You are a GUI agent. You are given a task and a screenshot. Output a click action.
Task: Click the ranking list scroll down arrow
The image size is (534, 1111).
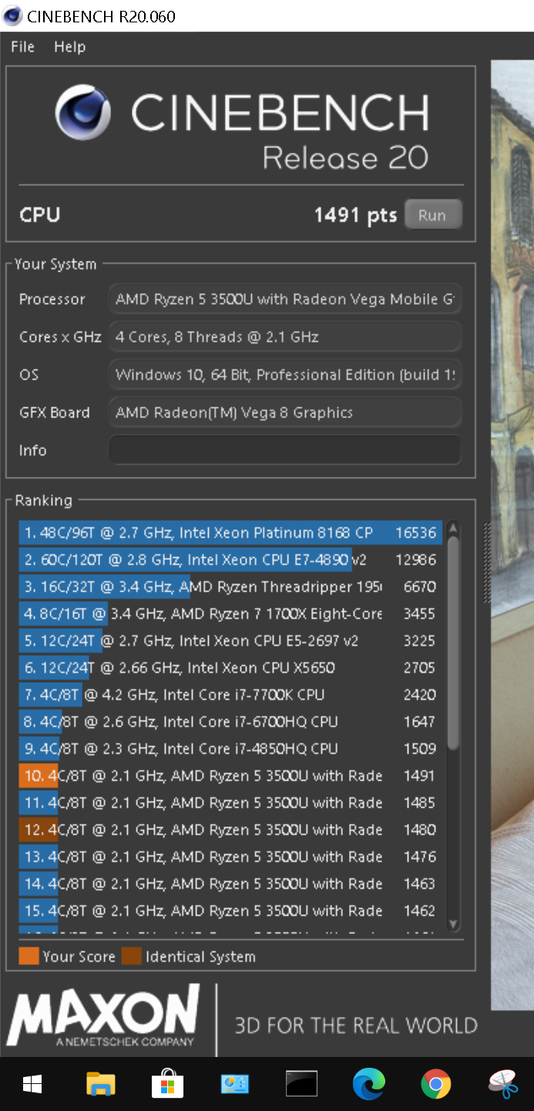tap(453, 924)
